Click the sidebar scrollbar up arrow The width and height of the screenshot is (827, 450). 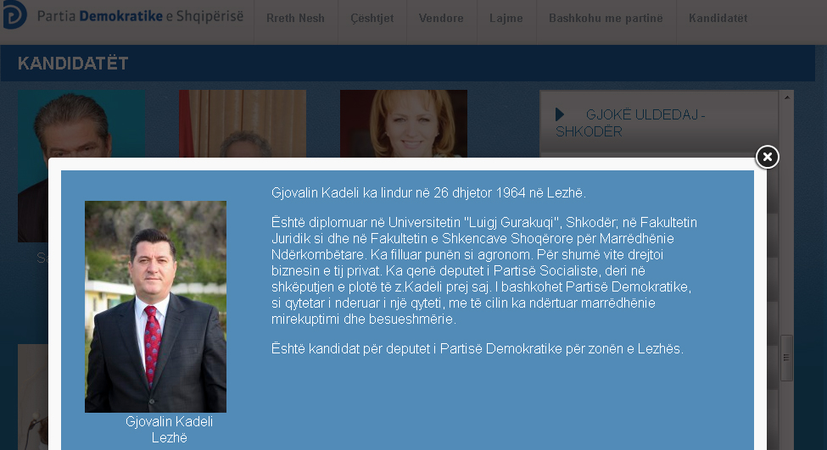click(786, 98)
